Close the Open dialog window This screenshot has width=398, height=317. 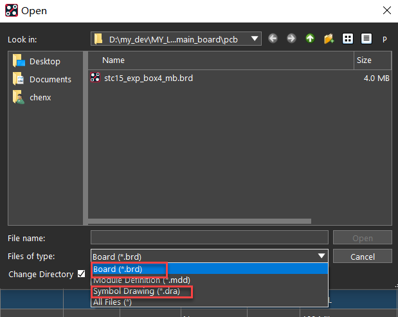387,11
